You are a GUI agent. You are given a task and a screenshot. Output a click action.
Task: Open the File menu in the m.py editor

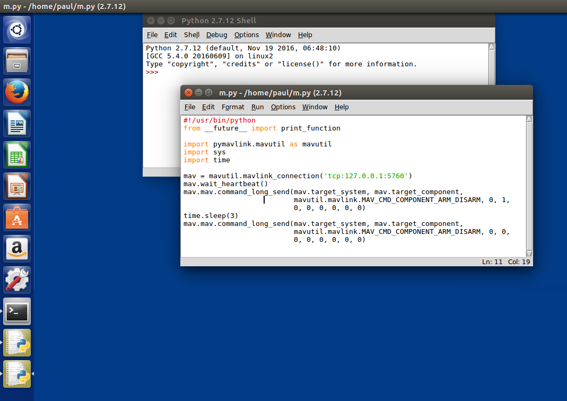[190, 107]
